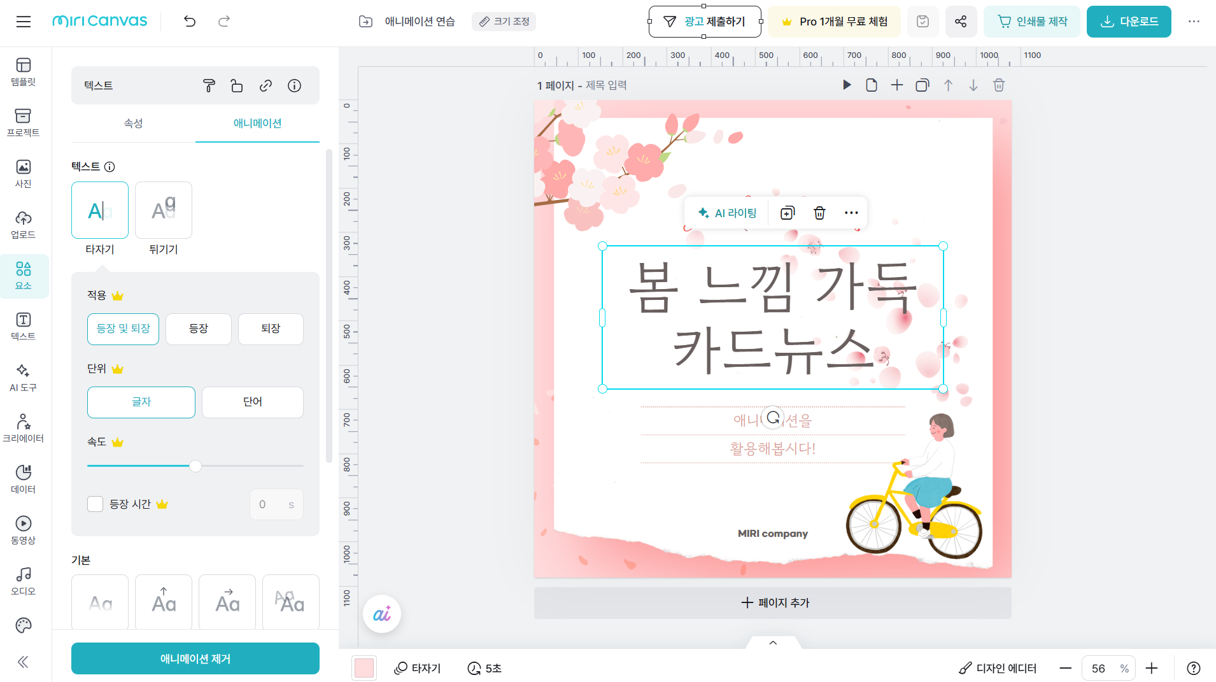Open more options on floating text toolbar

coord(851,213)
